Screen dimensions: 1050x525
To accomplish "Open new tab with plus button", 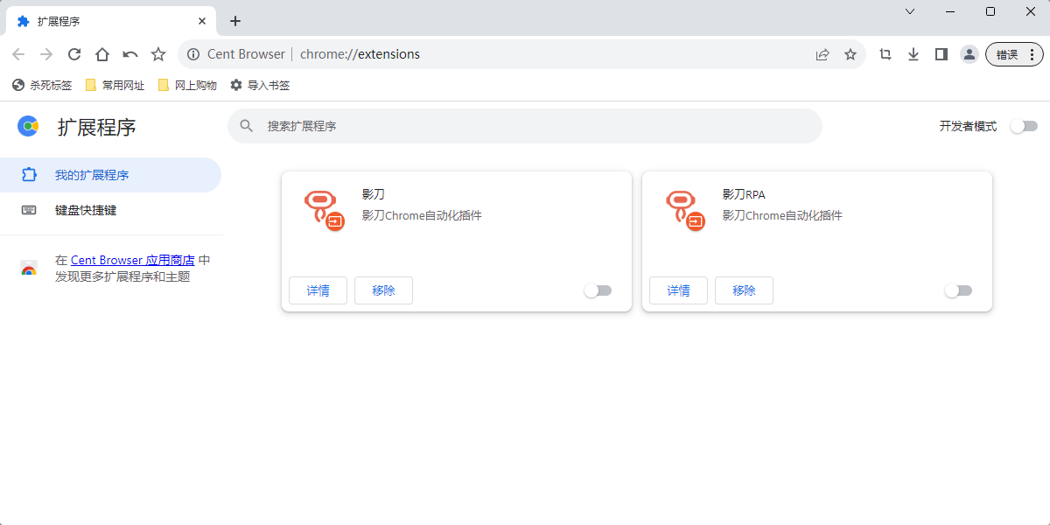I will pos(234,21).
